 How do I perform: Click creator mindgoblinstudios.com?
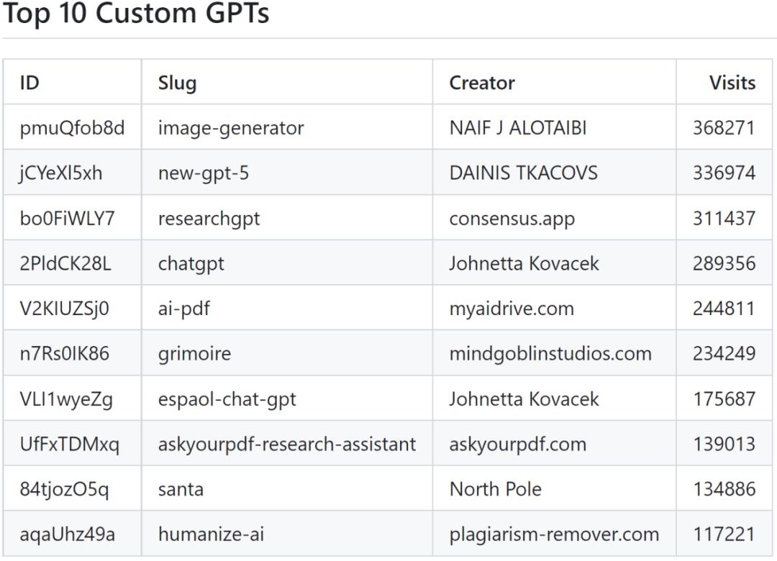click(x=550, y=354)
